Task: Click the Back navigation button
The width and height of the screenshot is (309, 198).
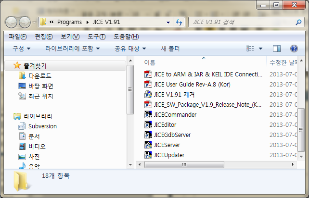Action: pos(11,22)
